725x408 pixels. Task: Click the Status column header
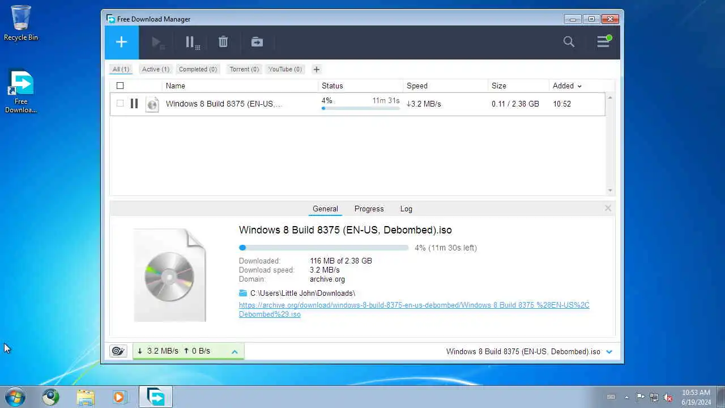coord(360,86)
